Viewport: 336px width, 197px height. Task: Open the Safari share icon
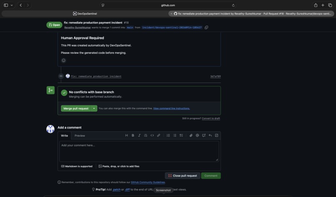click(x=316, y=5)
